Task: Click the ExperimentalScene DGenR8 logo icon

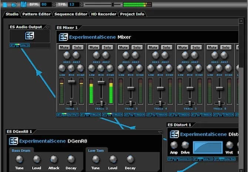Action: (13, 141)
